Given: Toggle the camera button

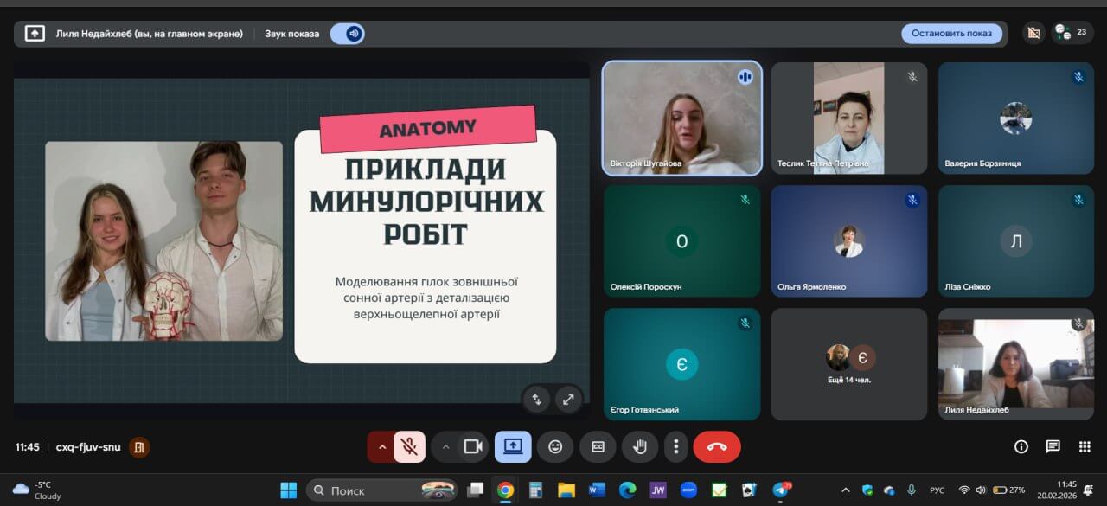Looking at the screenshot, I should point(472,446).
